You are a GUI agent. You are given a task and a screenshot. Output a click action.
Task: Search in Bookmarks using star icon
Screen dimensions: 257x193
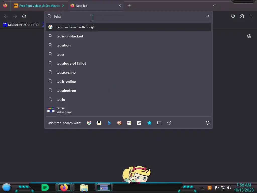click(149, 123)
